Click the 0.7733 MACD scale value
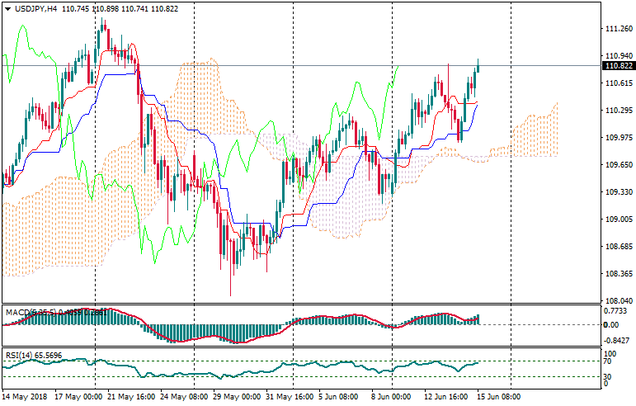Image resolution: width=636 pixels, height=406 pixels. click(617, 311)
